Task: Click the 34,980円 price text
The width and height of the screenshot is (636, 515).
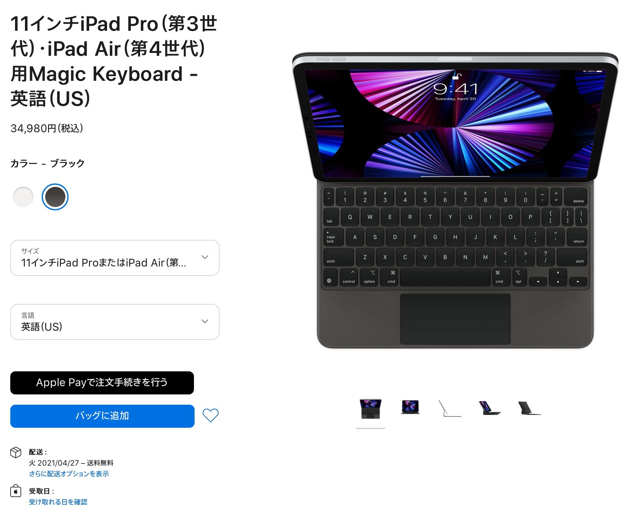Action: (x=47, y=128)
